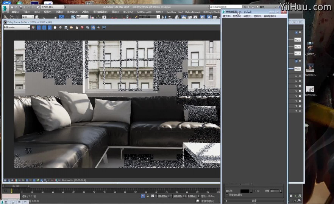The width and height of the screenshot is (334, 204).
Task: Enable the GI checkbox beside 自发光 swatch
Action: pyautogui.click(x=255, y=191)
